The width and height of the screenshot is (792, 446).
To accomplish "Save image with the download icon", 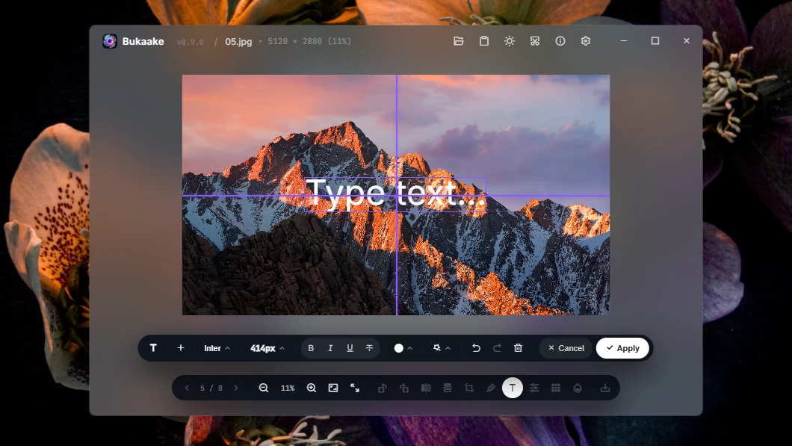I will 605,388.
